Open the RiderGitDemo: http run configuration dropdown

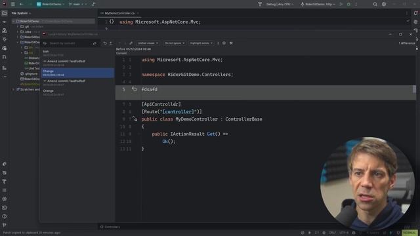[x=318, y=5]
